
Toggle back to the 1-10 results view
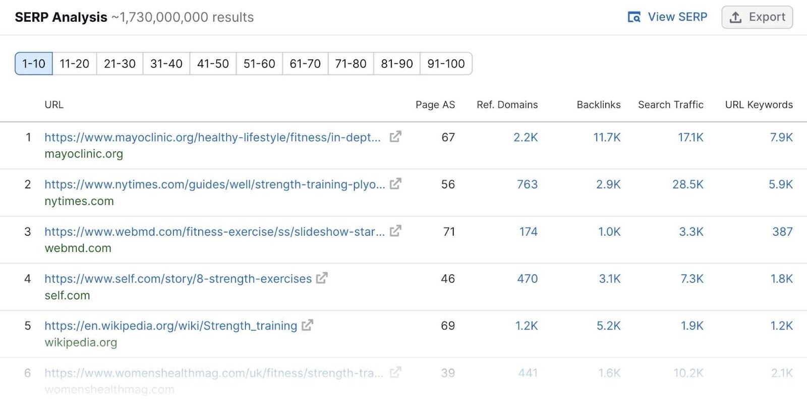tap(33, 63)
